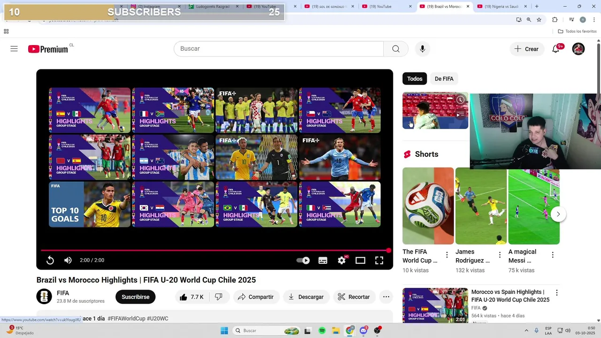Open Todos los favoritos bookmarks folder
This screenshot has width=601, height=338.
[x=577, y=31]
